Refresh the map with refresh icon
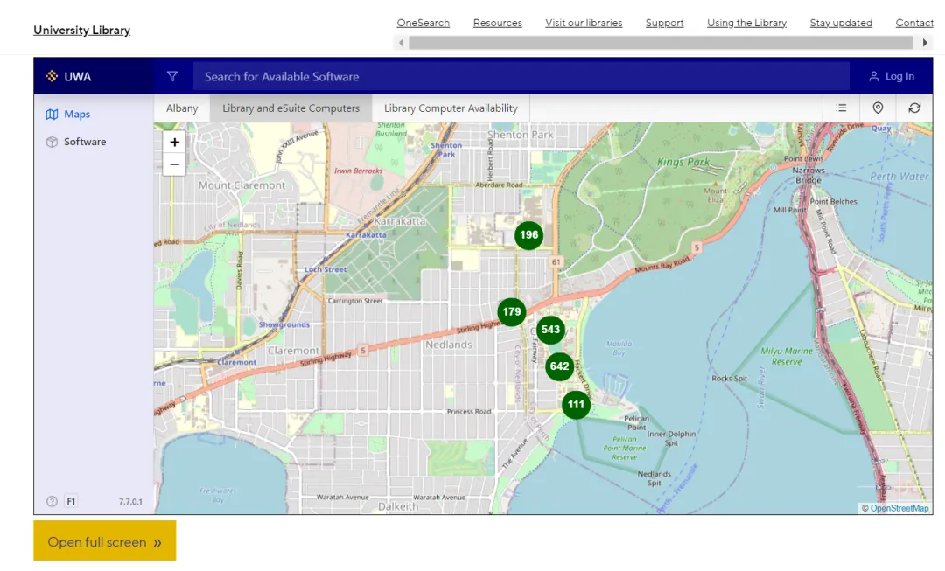 coord(914,108)
